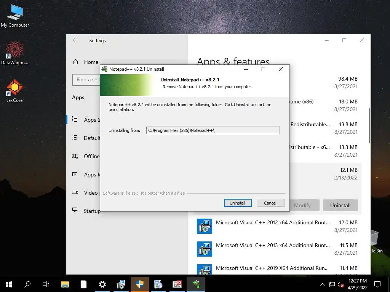The image size is (390, 292).
Task: Click the 7-Zip taskbar icon
Action: pyautogui.click(x=177, y=284)
